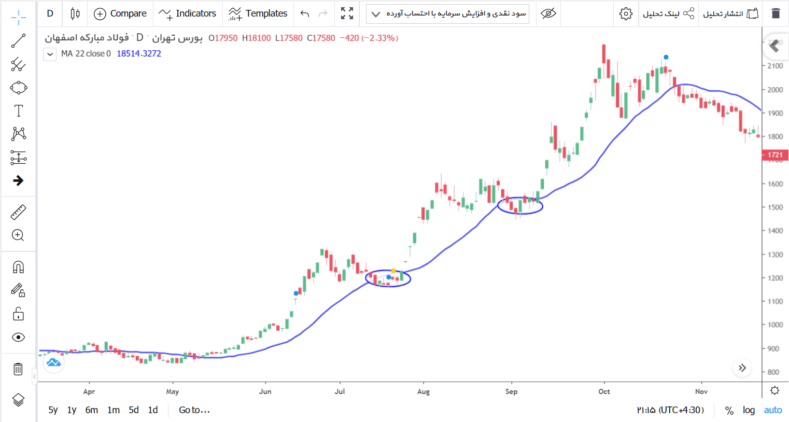Activate the zoom in tool

pyautogui.click(x=18, y=235)
